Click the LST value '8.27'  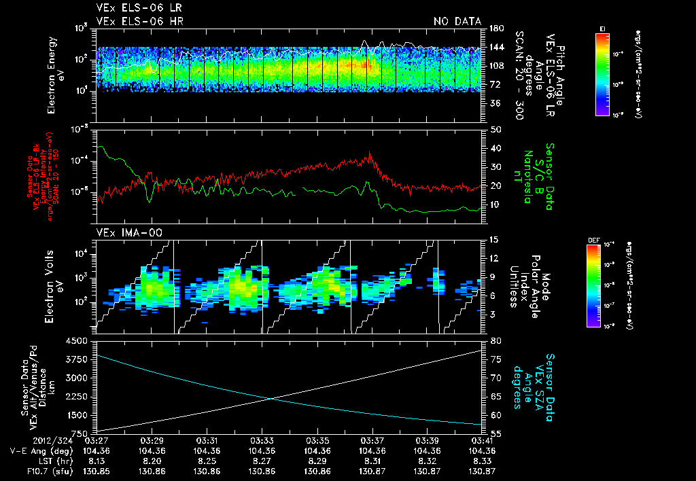pyautogui.click(x=262, y=461)
